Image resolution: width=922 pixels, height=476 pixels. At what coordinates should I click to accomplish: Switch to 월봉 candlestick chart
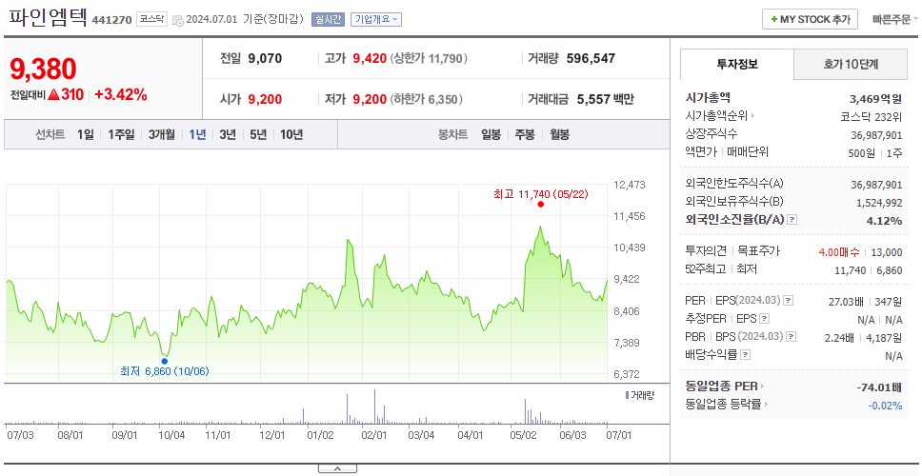pos(560,134)
